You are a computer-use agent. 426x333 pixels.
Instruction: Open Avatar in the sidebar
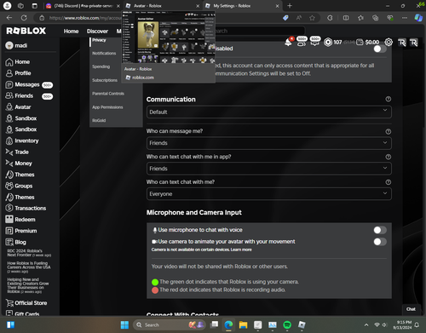pos(18,107)
